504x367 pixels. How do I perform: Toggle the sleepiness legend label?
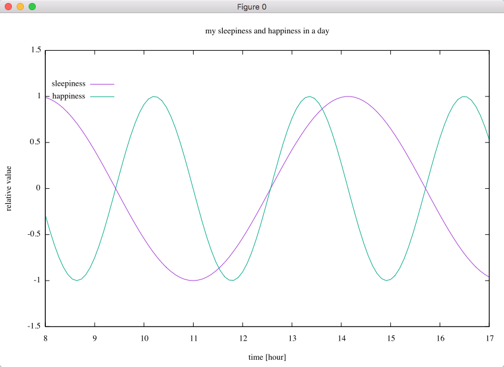(x=69, y=84)
